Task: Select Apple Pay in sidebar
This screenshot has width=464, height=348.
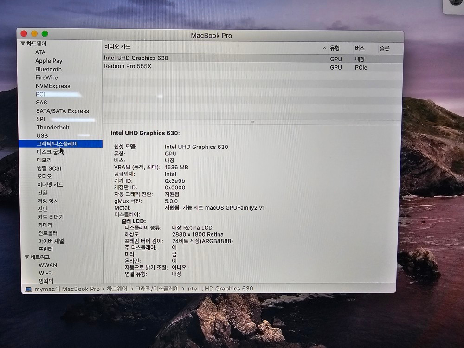Action: click(x=49, y=61)
